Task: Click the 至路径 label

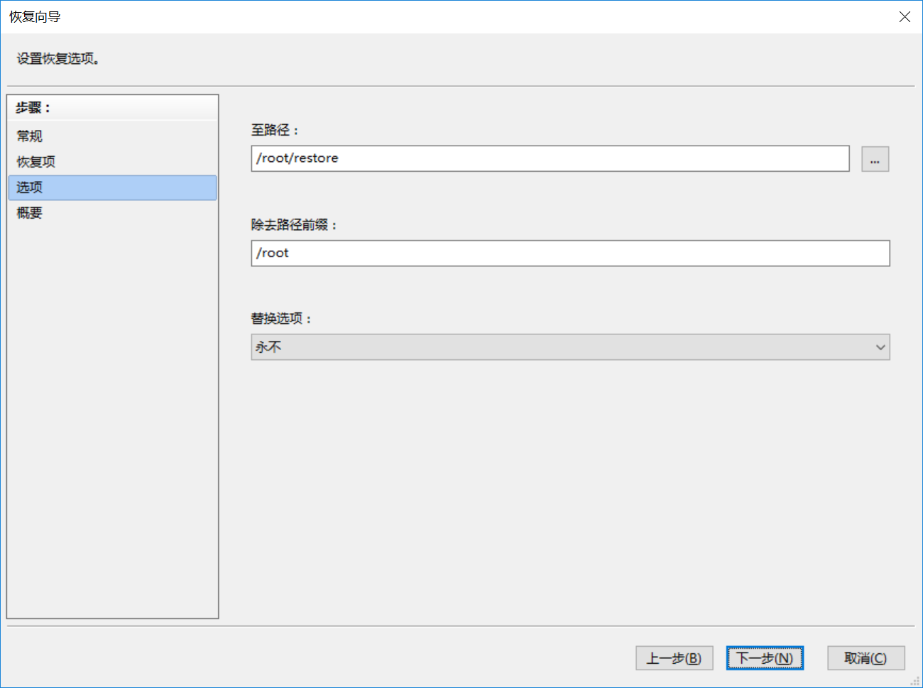Action: point(275,130)
